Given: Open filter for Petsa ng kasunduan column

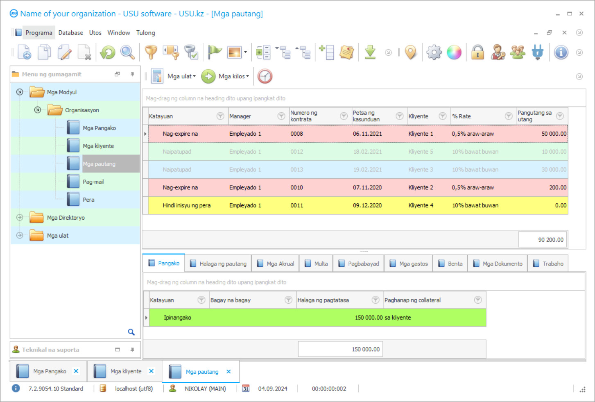Looking at the screenshot, I should click(400, 116).
